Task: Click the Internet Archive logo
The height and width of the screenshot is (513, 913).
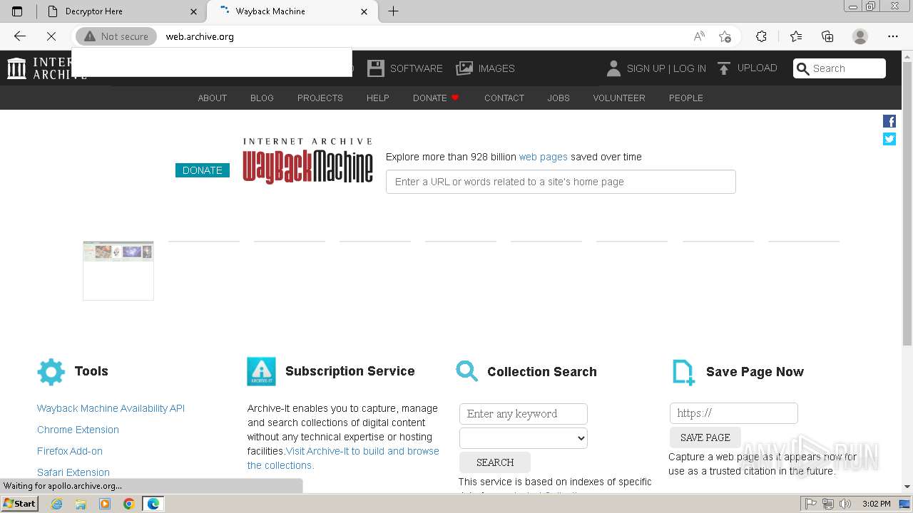Action: click(x=16, y=68)
